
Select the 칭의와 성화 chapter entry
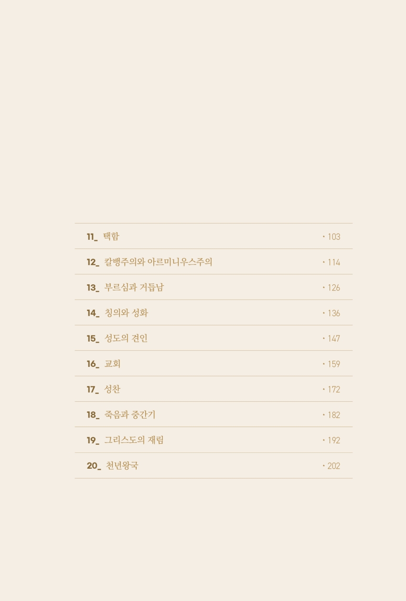pyautogui.click(x=126, y=313)
